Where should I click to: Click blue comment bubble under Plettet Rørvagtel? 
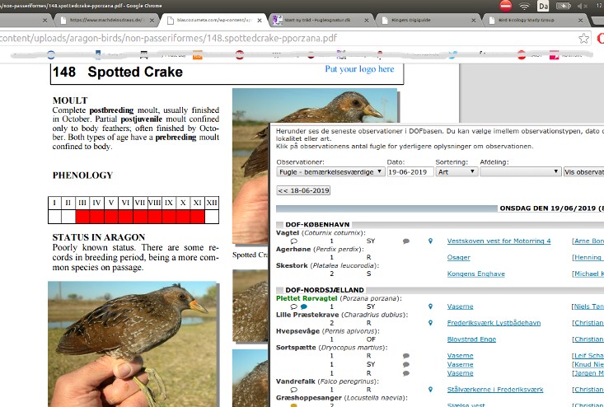coord(304,306)
